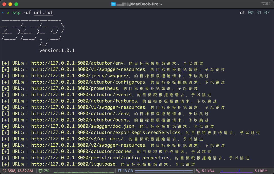This screenshot has height=174, width=274.
Task: Click the network icon beside 5.1 kB download
Action: [x=198, y=171]
